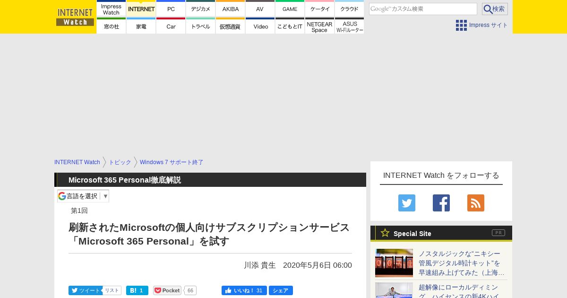Click the Microsoft 365 Personal徹底解説 series header
Screen dimensions: 567x298
click(x=125, y=180)
